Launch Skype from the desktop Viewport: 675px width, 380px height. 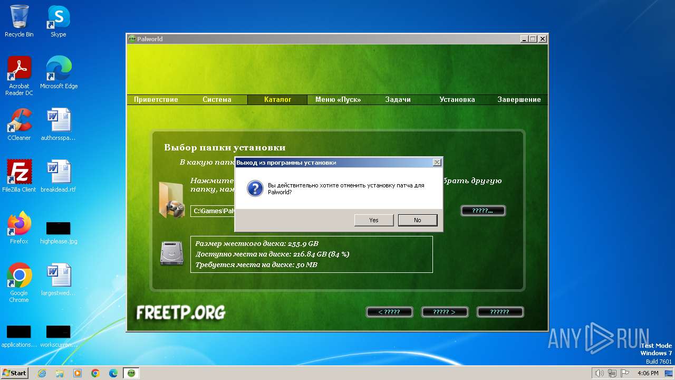(58, 21)
